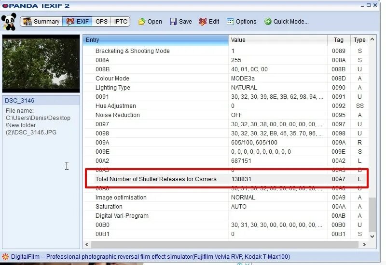Sort by the Value column header

coord(278,40)
